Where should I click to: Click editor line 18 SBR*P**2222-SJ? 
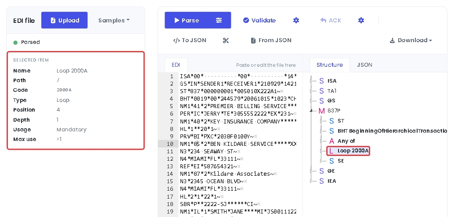pyautogui.click(x=220, y=204)
